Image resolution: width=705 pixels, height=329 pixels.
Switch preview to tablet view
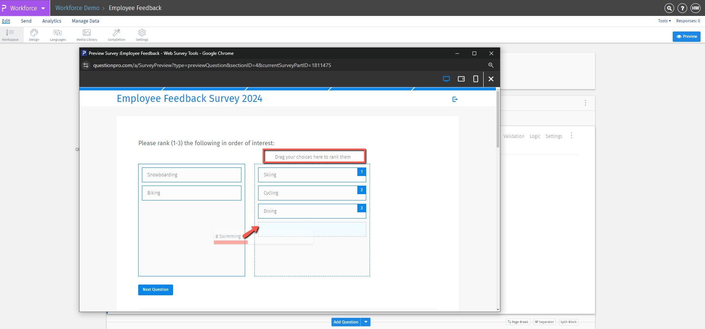tap(461, 79)
